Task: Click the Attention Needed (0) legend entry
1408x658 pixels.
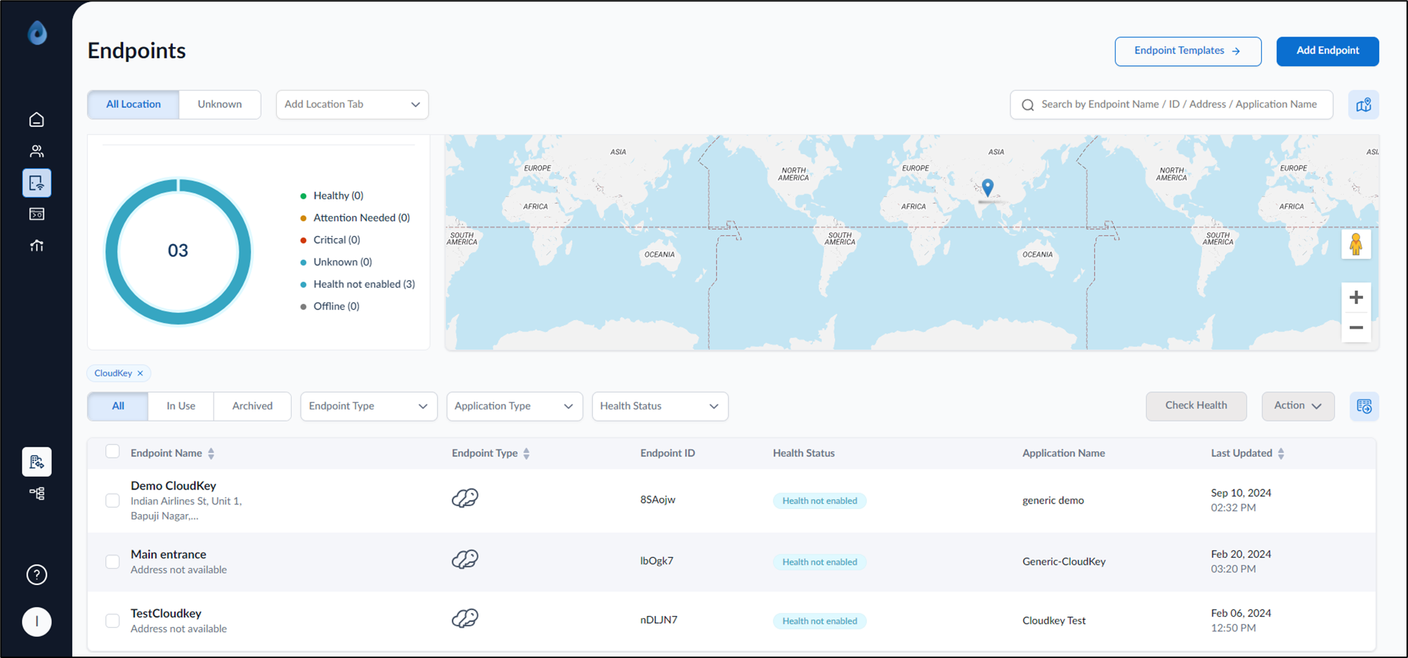Action: coord(355,218)
